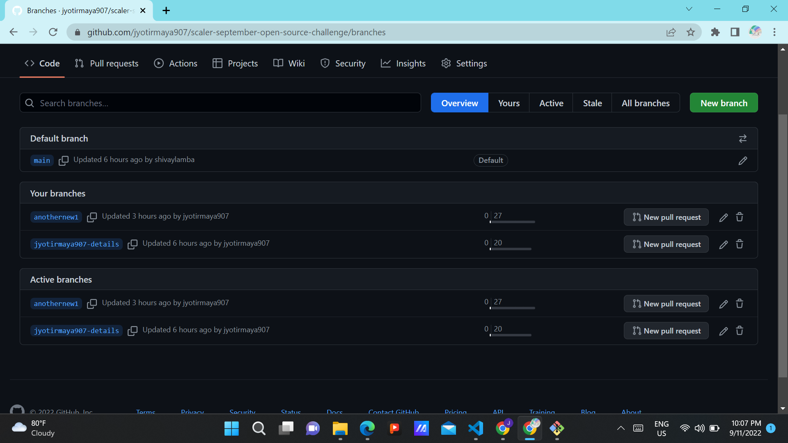Screen dimensions: 788x443
Task: Switch to the Stale branches tab
Action: click(x=592, y=103)
